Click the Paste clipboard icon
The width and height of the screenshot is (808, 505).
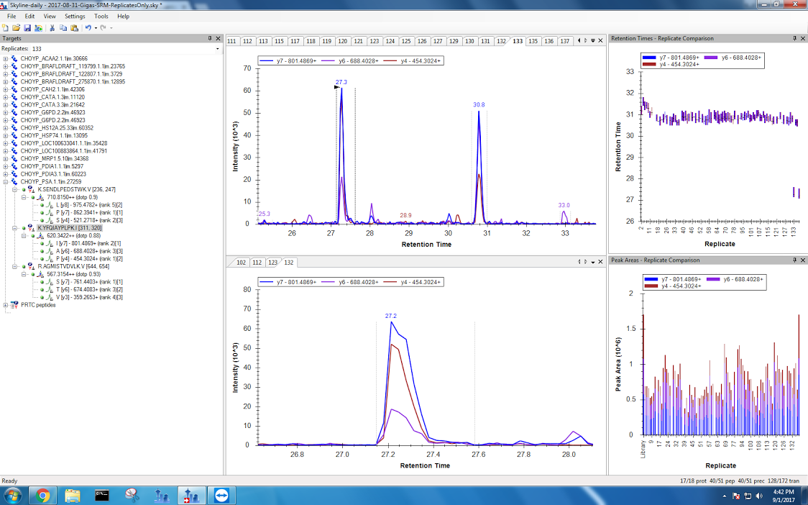point(74,27)
